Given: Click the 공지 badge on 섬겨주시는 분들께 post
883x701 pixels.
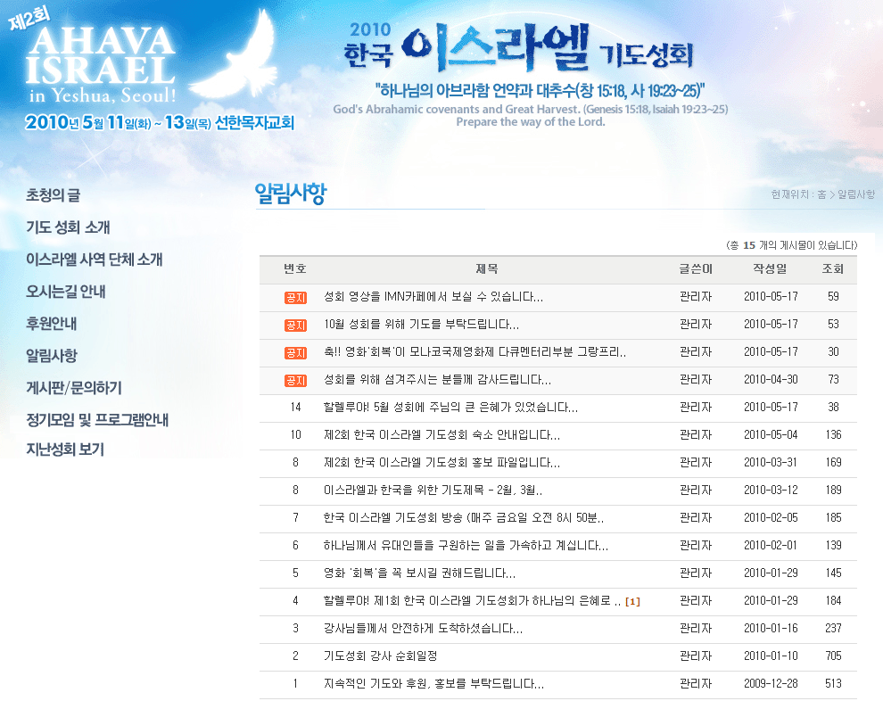Looking at the screenshot, I should [x=295, y=380].
